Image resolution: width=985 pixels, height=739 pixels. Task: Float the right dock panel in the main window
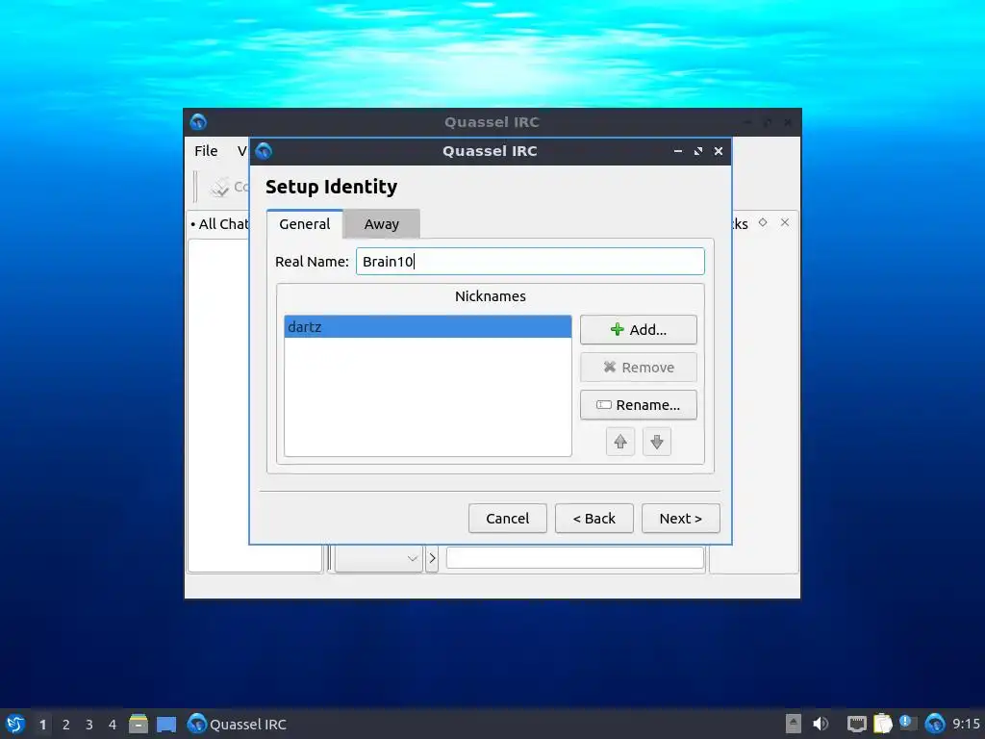coord(763,222)
